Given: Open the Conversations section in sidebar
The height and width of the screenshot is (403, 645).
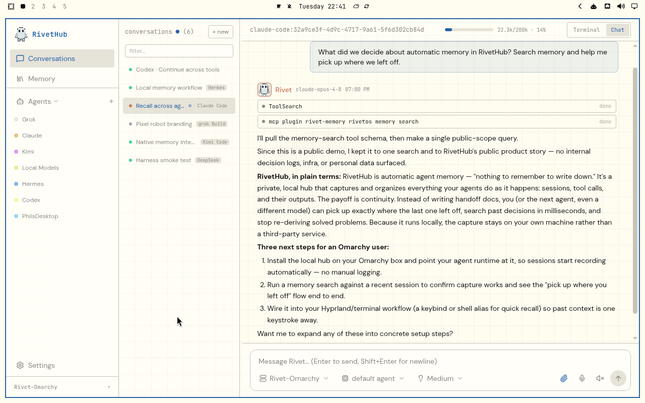Looking at the screenshot, I should click(x=62, y=58).
